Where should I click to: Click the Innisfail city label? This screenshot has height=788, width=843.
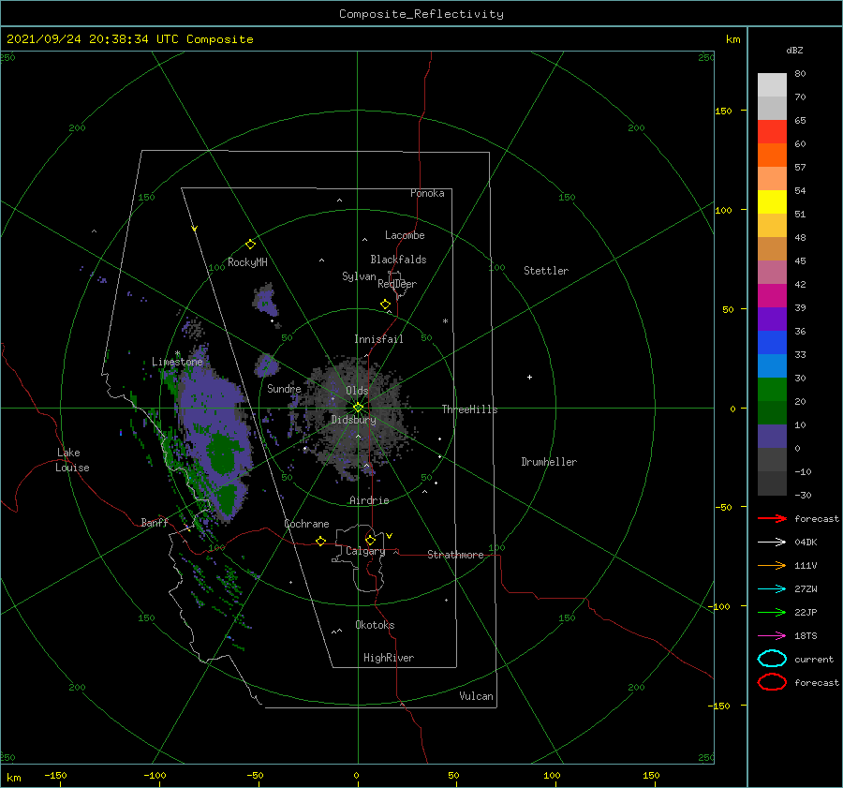(378, 339)
